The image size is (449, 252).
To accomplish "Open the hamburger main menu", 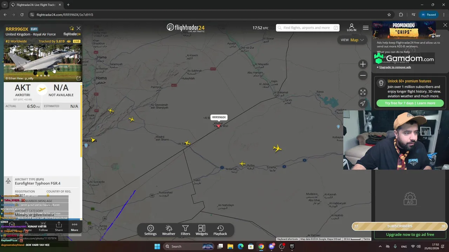I will click(366, 28).
